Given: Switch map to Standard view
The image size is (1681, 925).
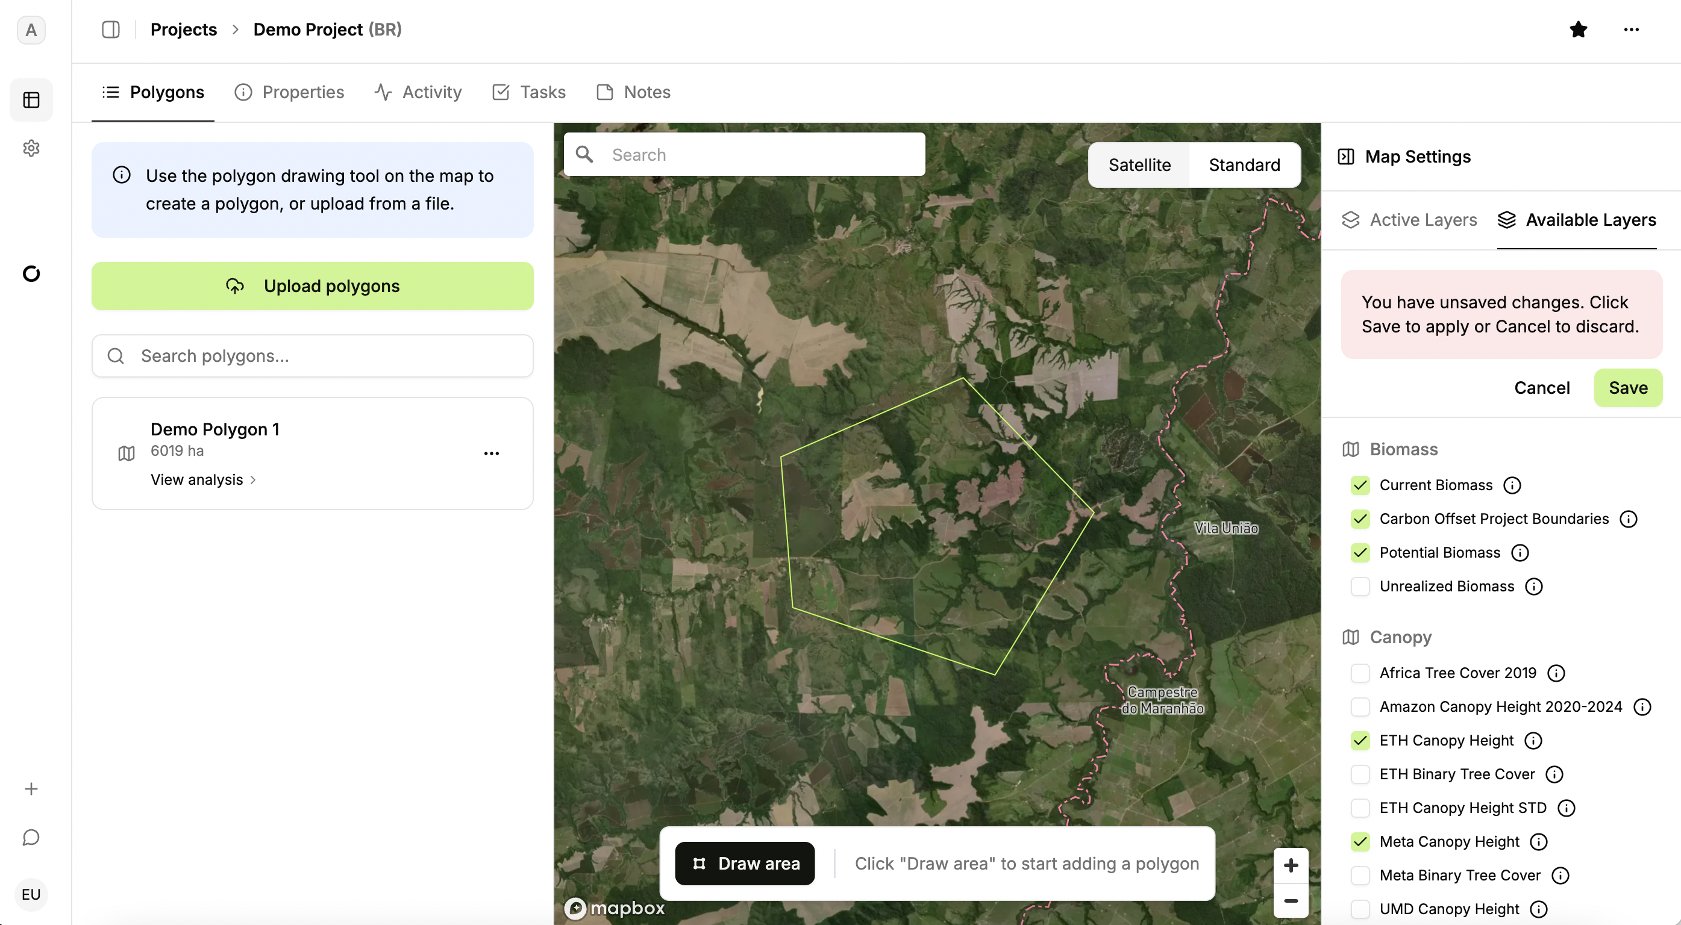Looking at the screenshot, I should pyautogui.click(x=1244, y=165).
